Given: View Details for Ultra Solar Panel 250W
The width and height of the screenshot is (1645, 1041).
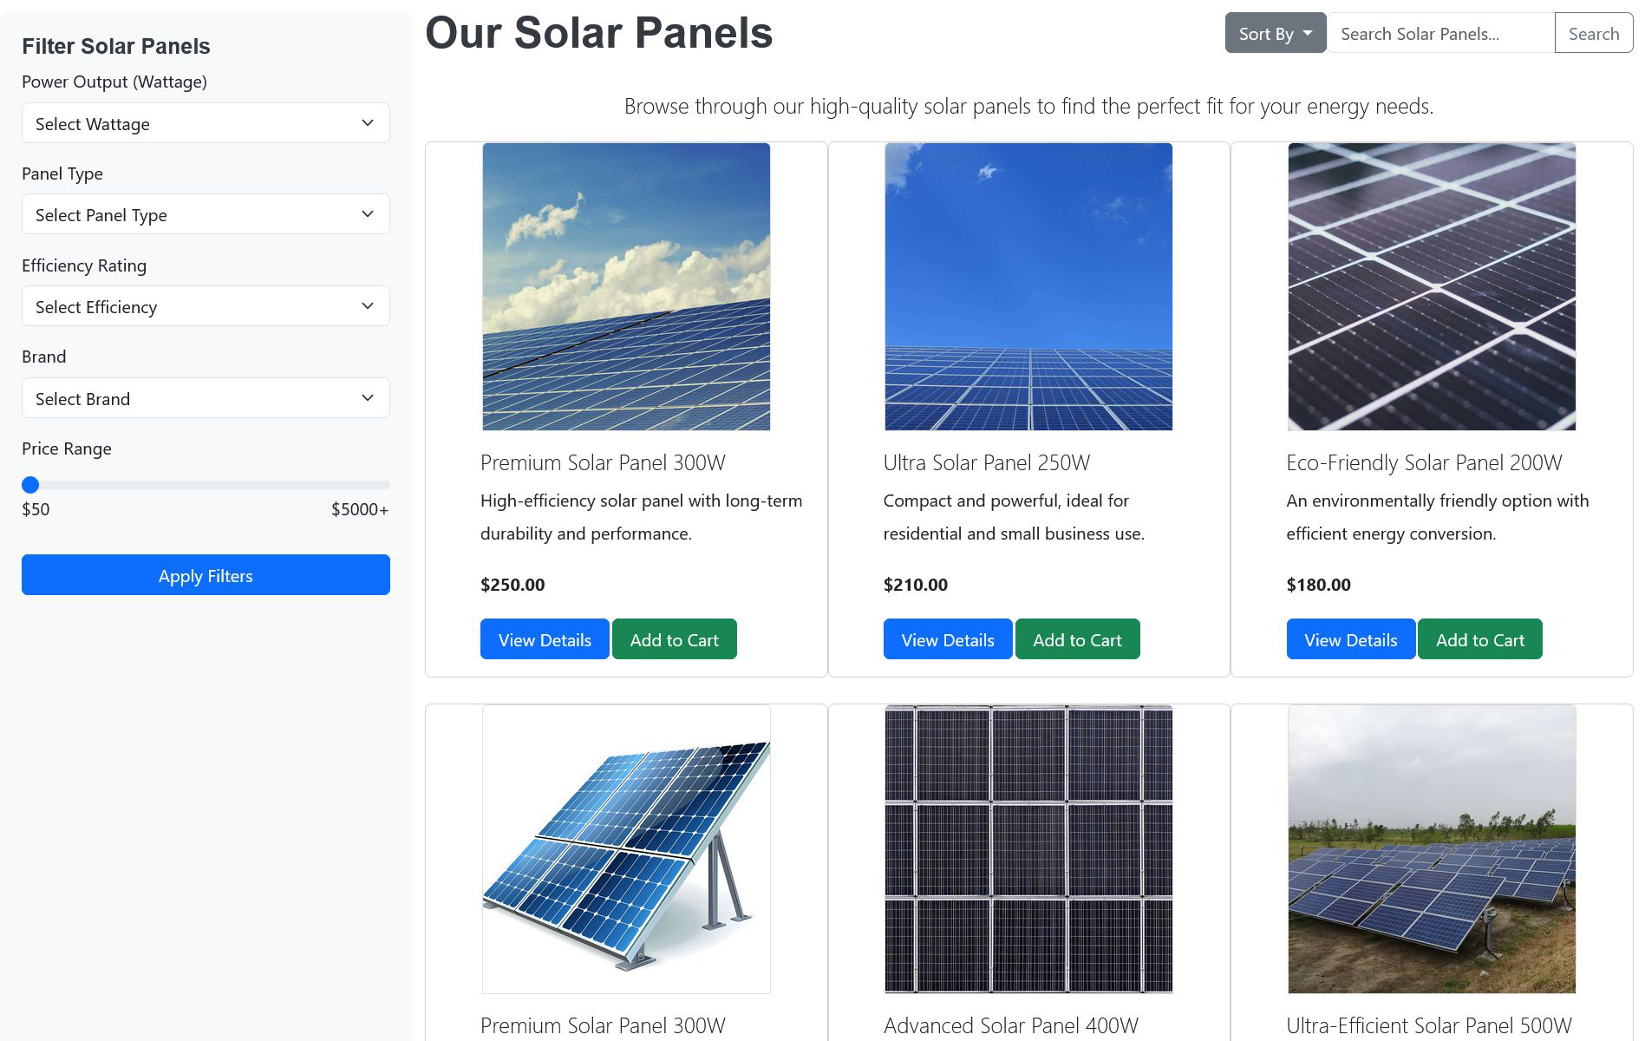Looking at the screenshot, I should pos(947,640).
